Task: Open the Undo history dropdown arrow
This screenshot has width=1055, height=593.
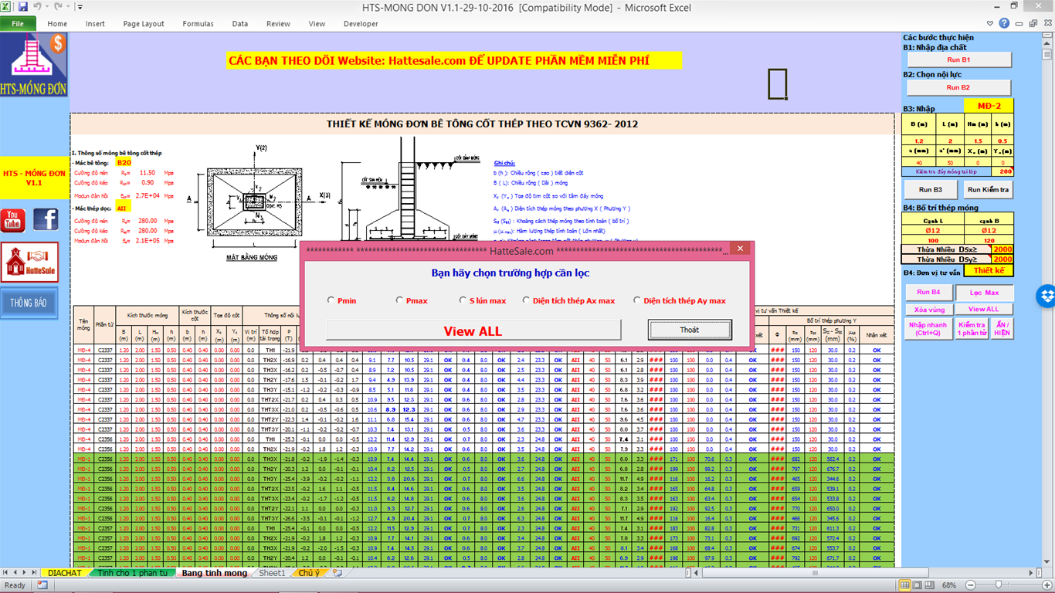Action: click(x=46, y=6)
